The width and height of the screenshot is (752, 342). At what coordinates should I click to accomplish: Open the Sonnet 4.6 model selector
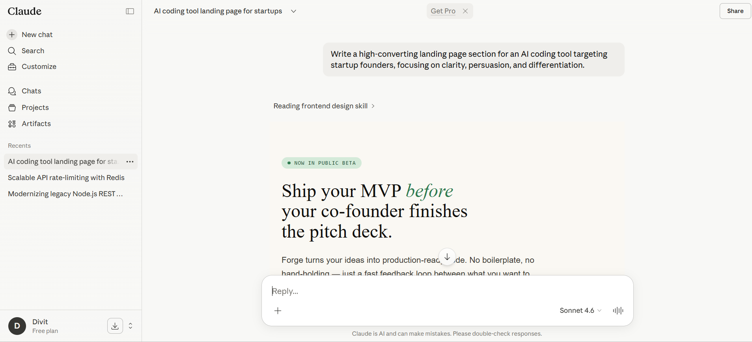coord(580,310)
